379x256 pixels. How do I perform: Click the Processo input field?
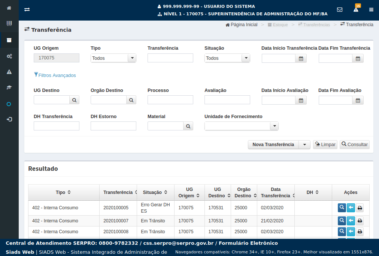[170, 100]
